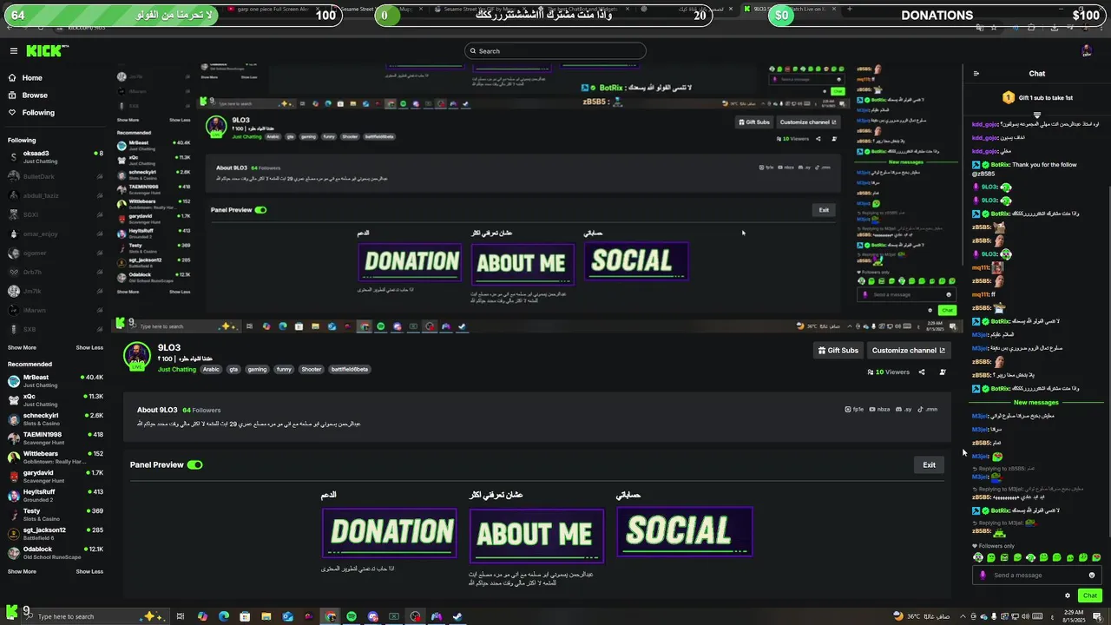
Task: Show less recommended channels at sidebar bottom
Action: coord(89,571)
